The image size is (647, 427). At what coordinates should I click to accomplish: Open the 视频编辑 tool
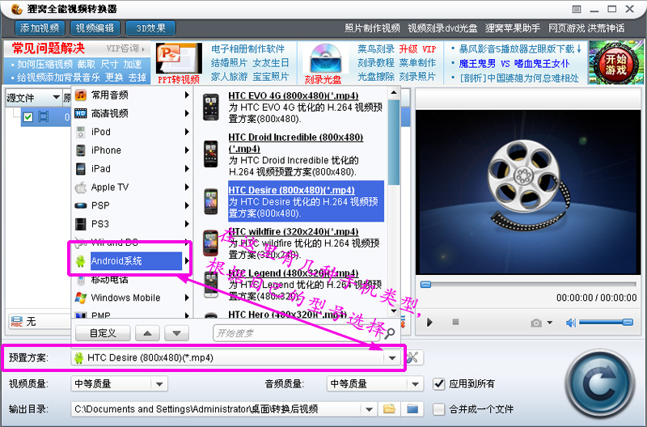pyautogui.click(x=95, y=28)
